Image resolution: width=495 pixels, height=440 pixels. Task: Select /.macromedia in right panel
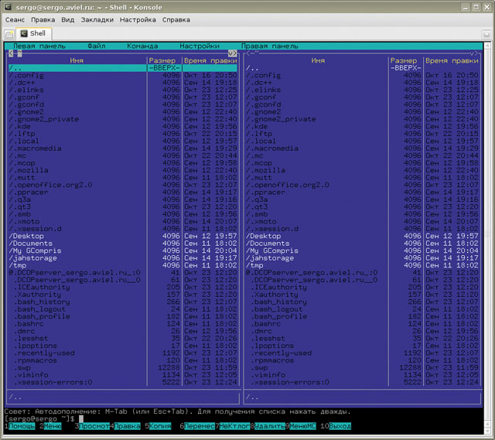click(x=363, y=148)
